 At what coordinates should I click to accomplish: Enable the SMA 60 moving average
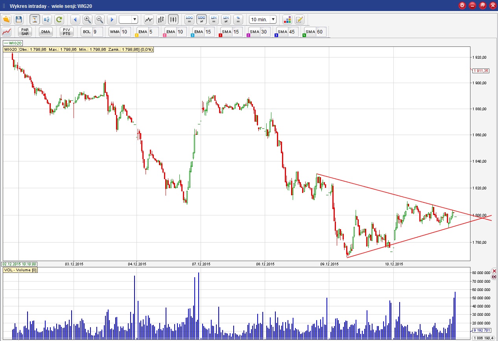(x=310, y=32)
